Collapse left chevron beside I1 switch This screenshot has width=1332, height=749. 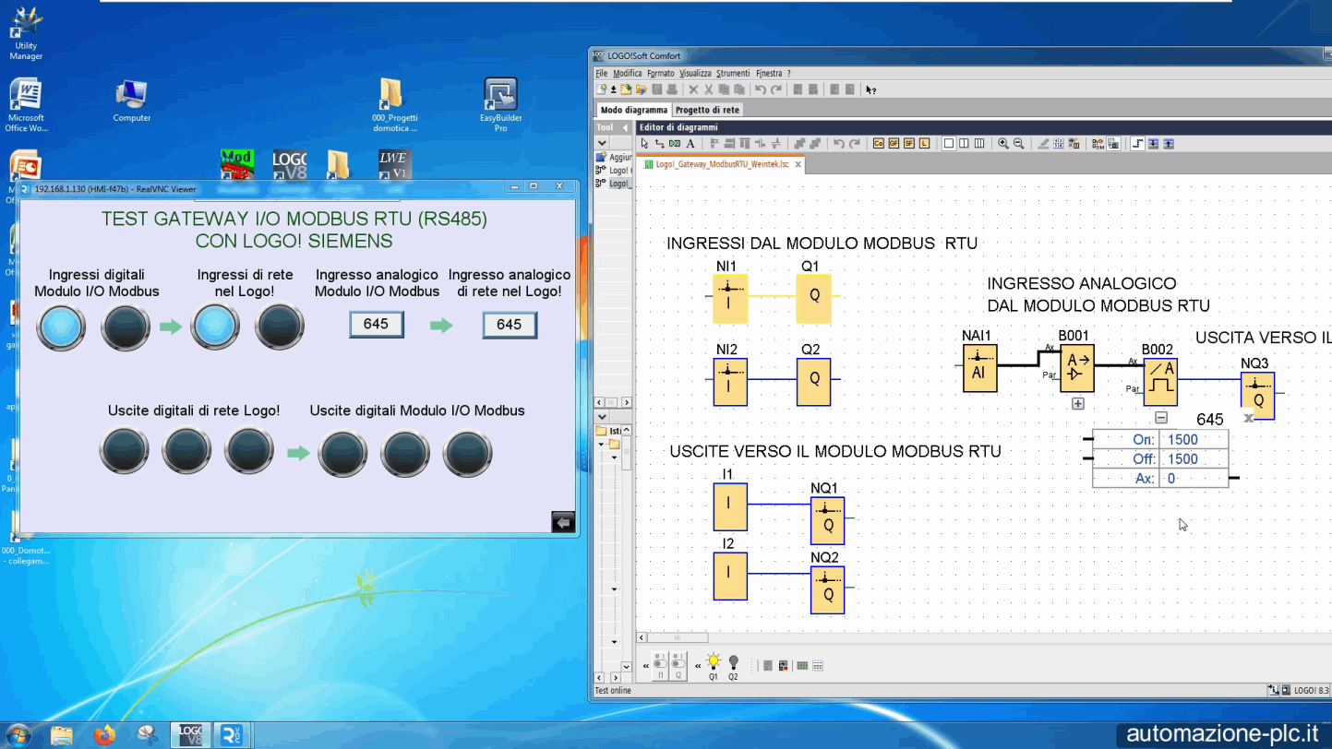[646, 666]
